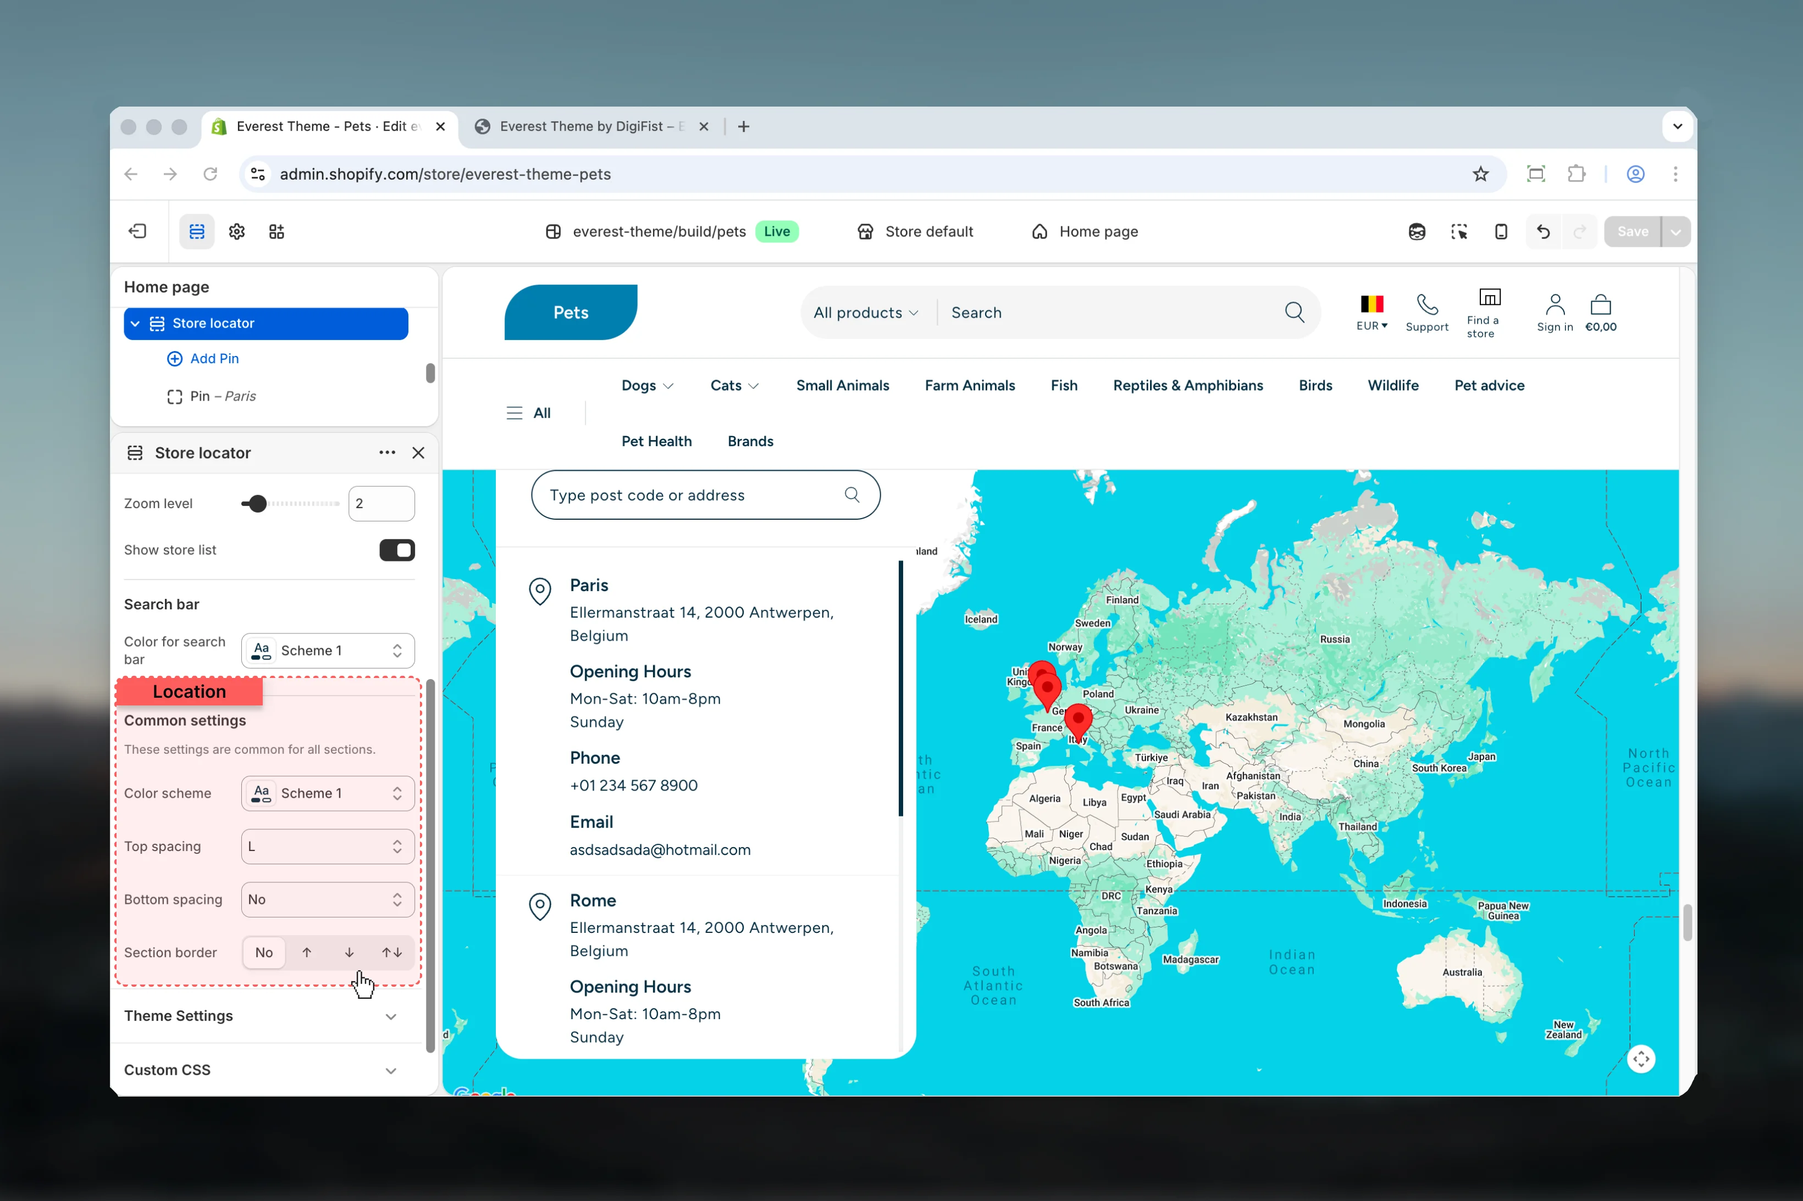Image resolution: width=1803 pixels, height=1201 pixels.
Task: Open theme settings gear icon
Action: pos(237,231)
